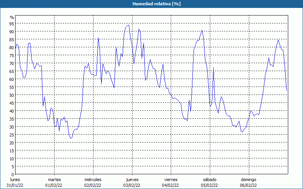Click the date label 03/02/22
This screenshot has width=303, height=189.
[132, 185]
